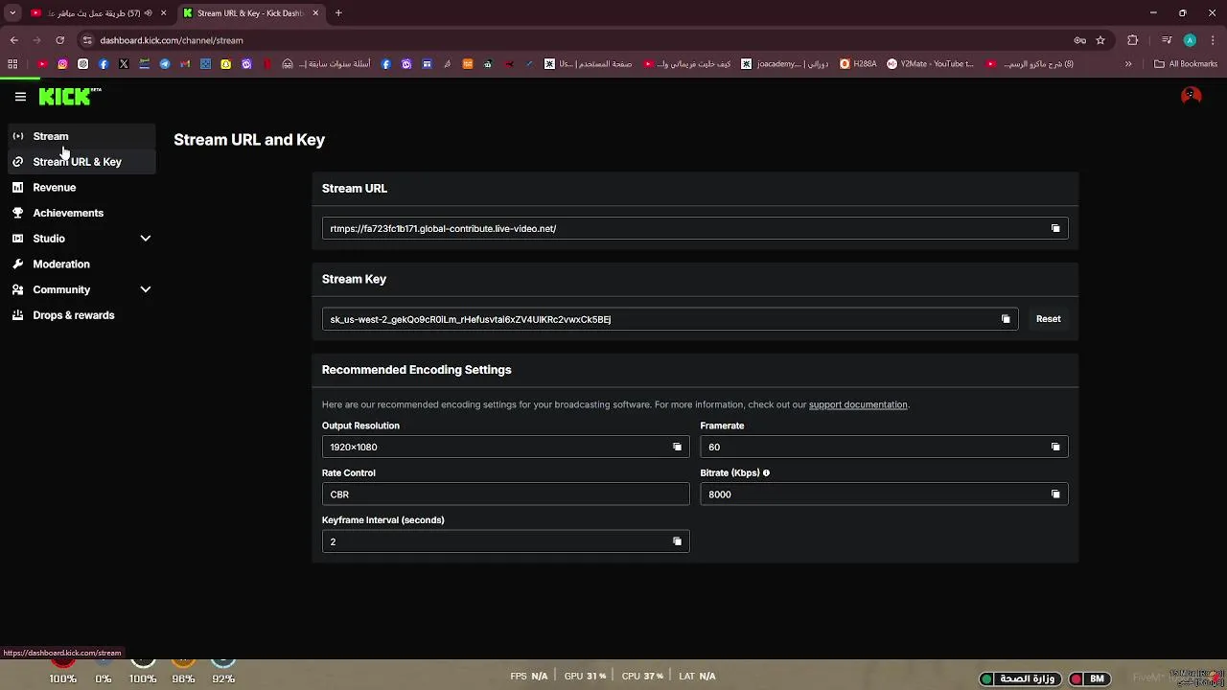Copy the Stream Key value

pos(1006,319)
